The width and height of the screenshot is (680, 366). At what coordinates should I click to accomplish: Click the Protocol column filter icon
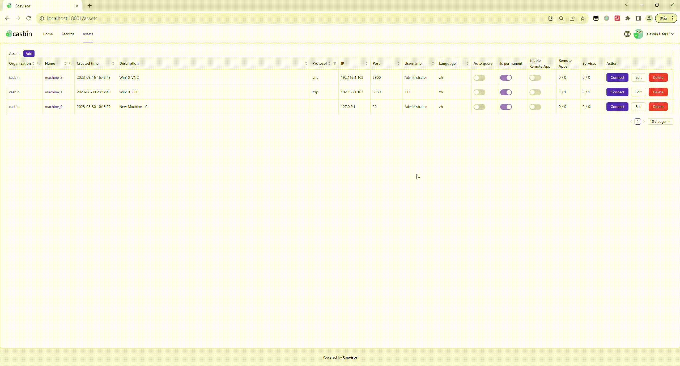pos(334,63)
